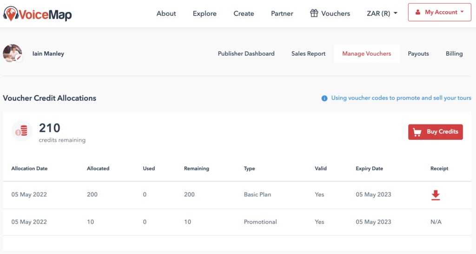Switch to the Publisher Dashboard tab

246,54
